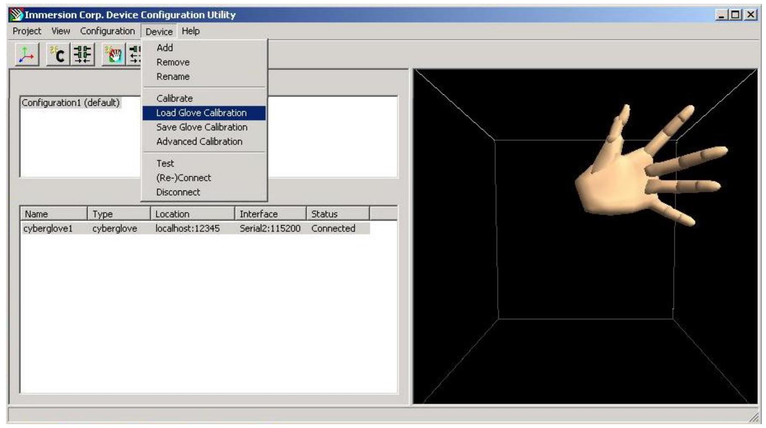Open Advanced Calibration from the Device menu
Viewport: 766px width, 428px height.
coord(204,142)
